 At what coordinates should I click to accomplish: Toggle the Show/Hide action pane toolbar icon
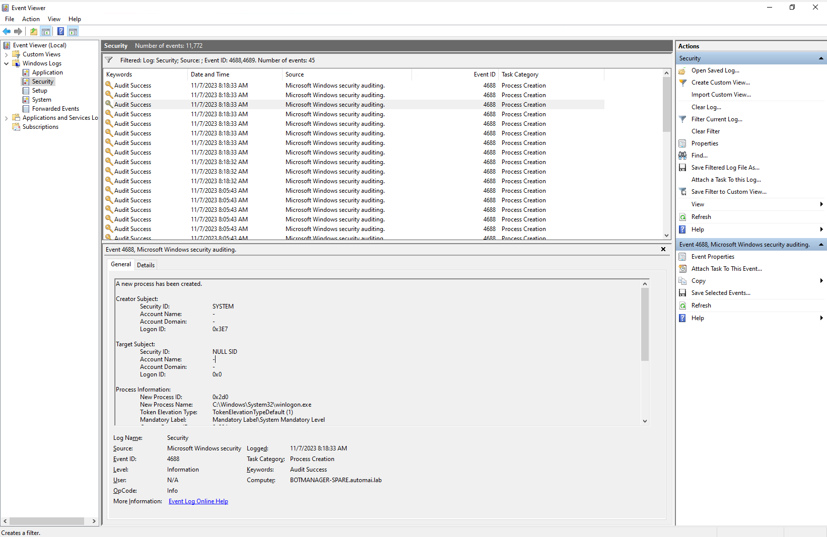point(73,31)
